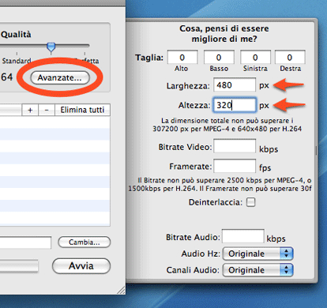Screen dimensions: 327x308
Task: Open the Canali Audio dropdown
Action: 258,270
